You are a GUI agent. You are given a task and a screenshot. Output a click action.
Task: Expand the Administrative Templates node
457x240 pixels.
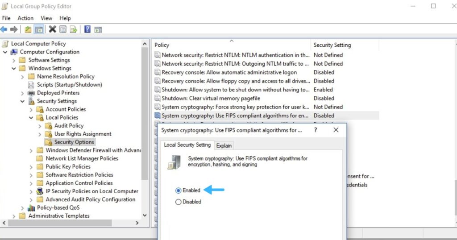(x=14, y=216)
